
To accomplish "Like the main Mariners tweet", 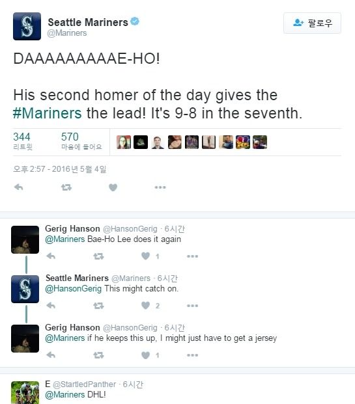I will (113, 187).
